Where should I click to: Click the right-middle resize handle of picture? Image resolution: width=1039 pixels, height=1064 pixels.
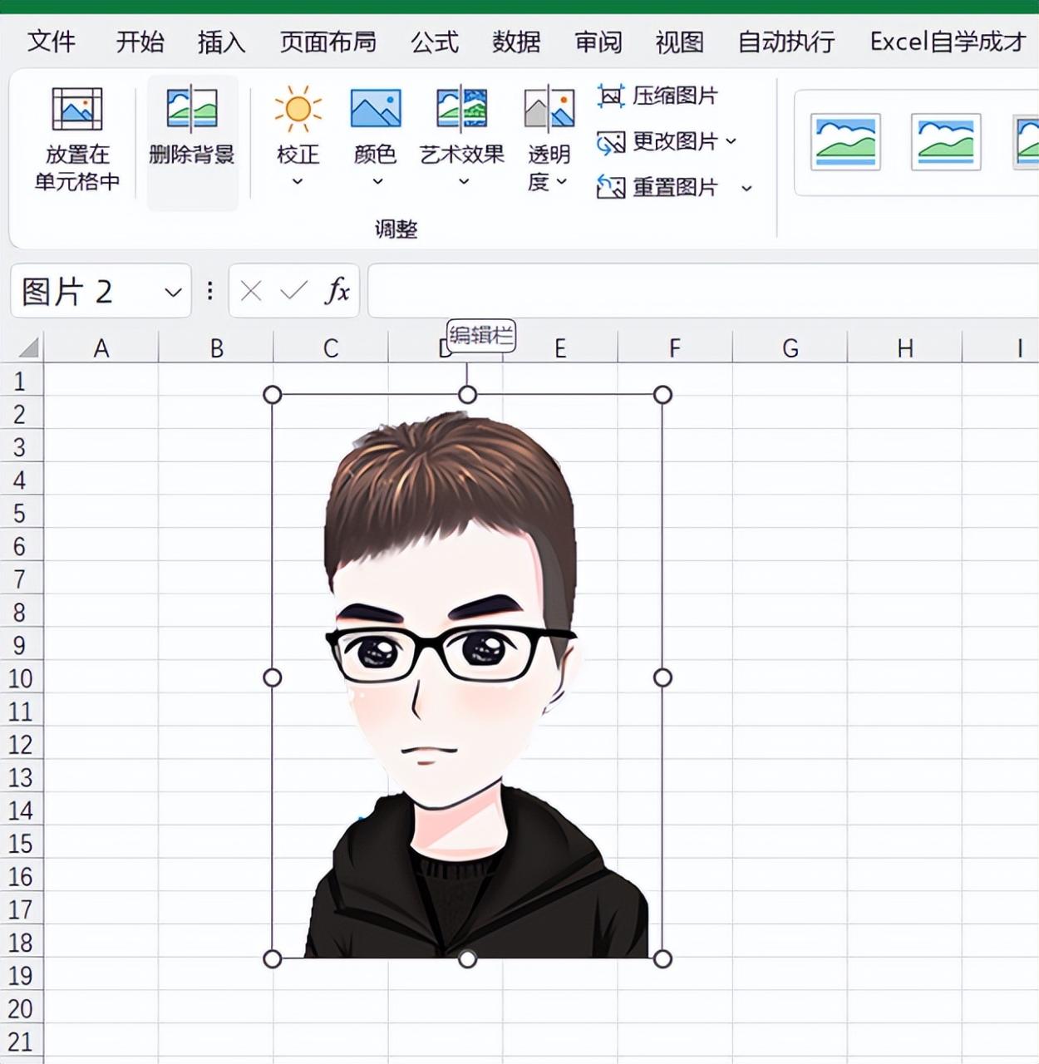tap(662, 677)
